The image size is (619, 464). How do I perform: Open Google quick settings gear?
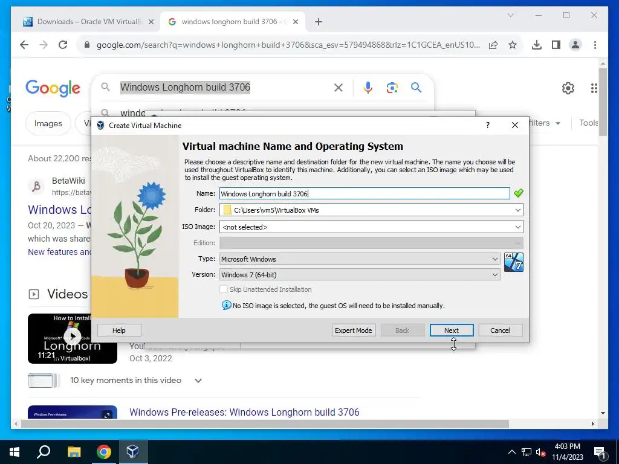[568, 88]
